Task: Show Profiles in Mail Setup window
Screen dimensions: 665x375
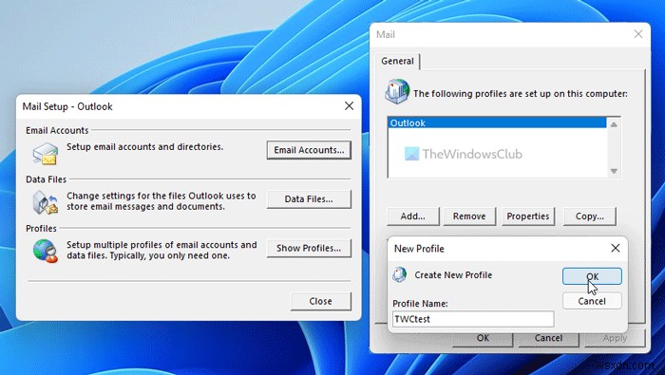Action: click(x=309, y=249)
